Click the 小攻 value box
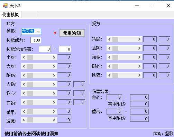This screenshot has width=174, height=137. (64, 57)
